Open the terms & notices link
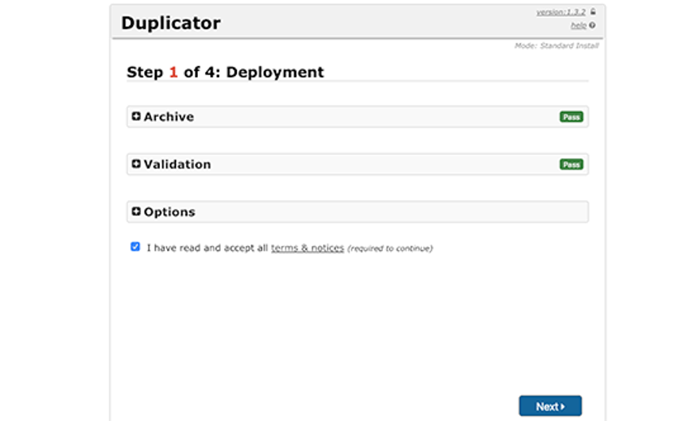This screenshot has width=697, height=421. [x=308, y=248]
